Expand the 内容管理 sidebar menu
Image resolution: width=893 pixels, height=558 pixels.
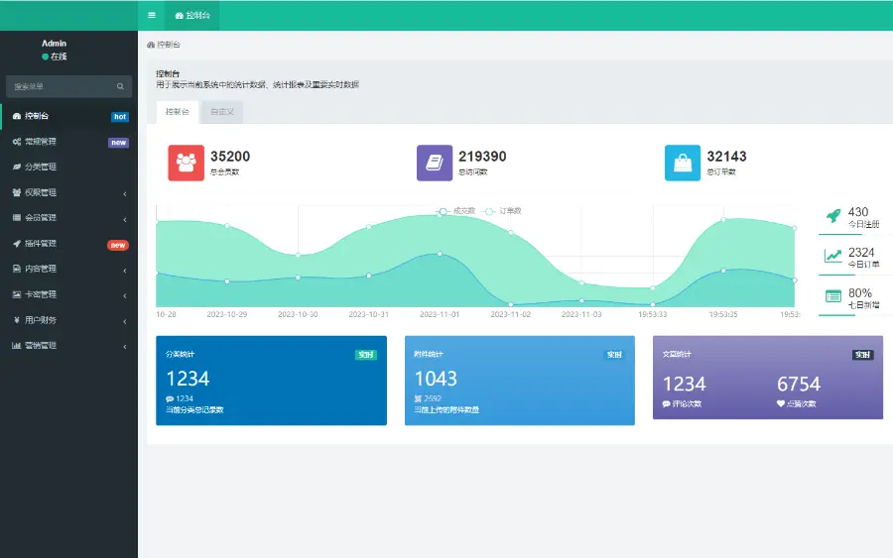pyautogui.click(x=68, y=269)
